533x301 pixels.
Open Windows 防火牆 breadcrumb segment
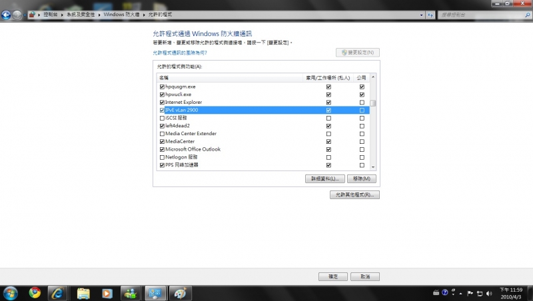pyautogui.click(x=121, y=15)
